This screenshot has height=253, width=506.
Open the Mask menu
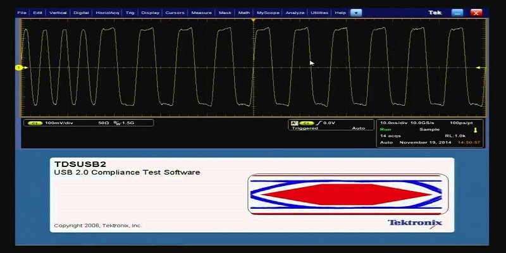225,13
